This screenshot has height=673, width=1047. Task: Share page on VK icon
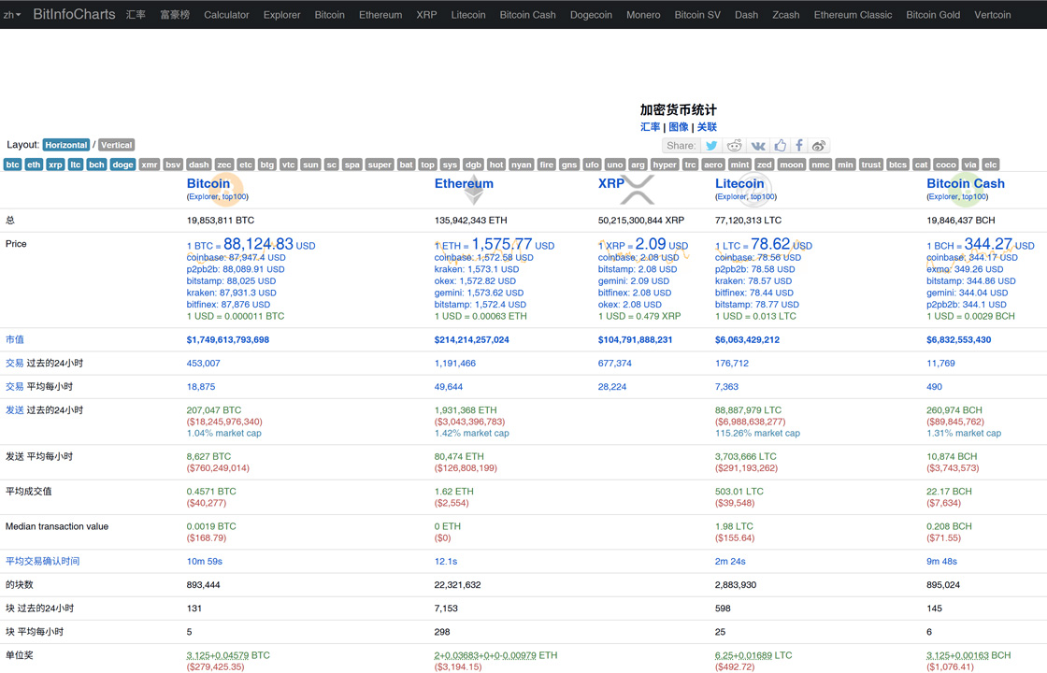pos(758,146)
